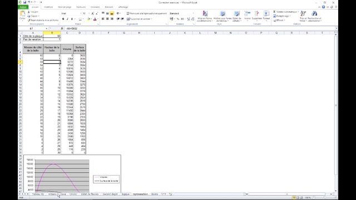Click the Coller (paste) clipboard icon
The width and height of the screenshot is (356, 200).
point(22,14)
